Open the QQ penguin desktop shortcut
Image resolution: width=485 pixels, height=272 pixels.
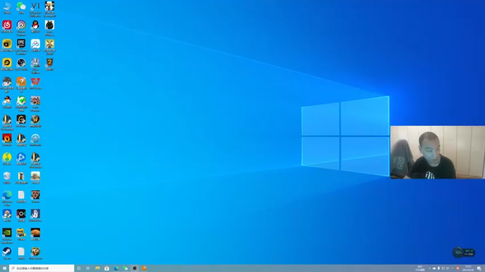pyautogui.click(x=35, y=25)
